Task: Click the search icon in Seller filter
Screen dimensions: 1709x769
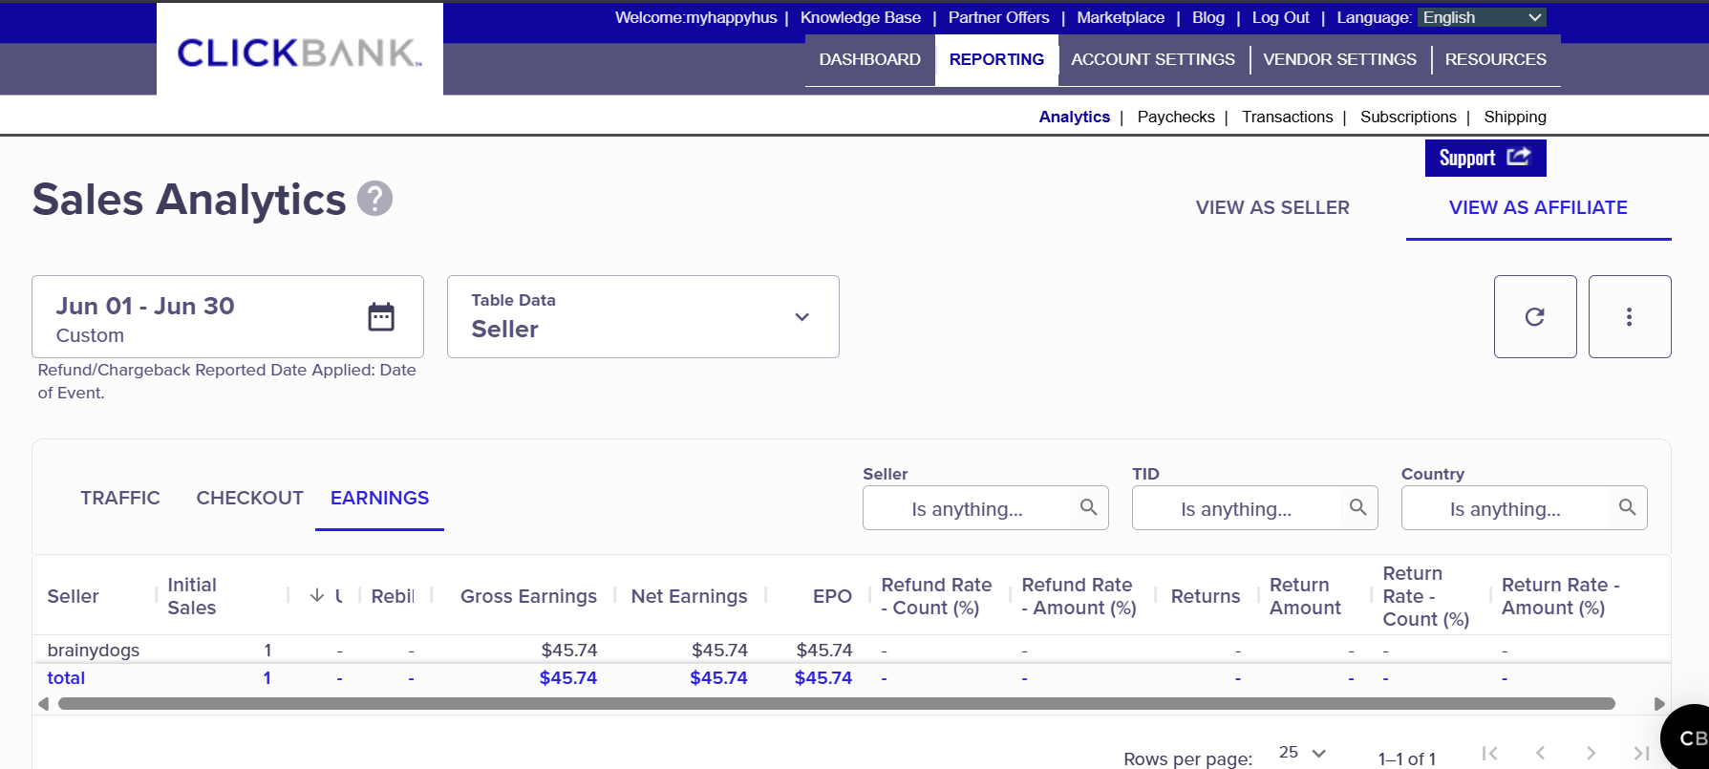Action: click(x=1088, y=507)
